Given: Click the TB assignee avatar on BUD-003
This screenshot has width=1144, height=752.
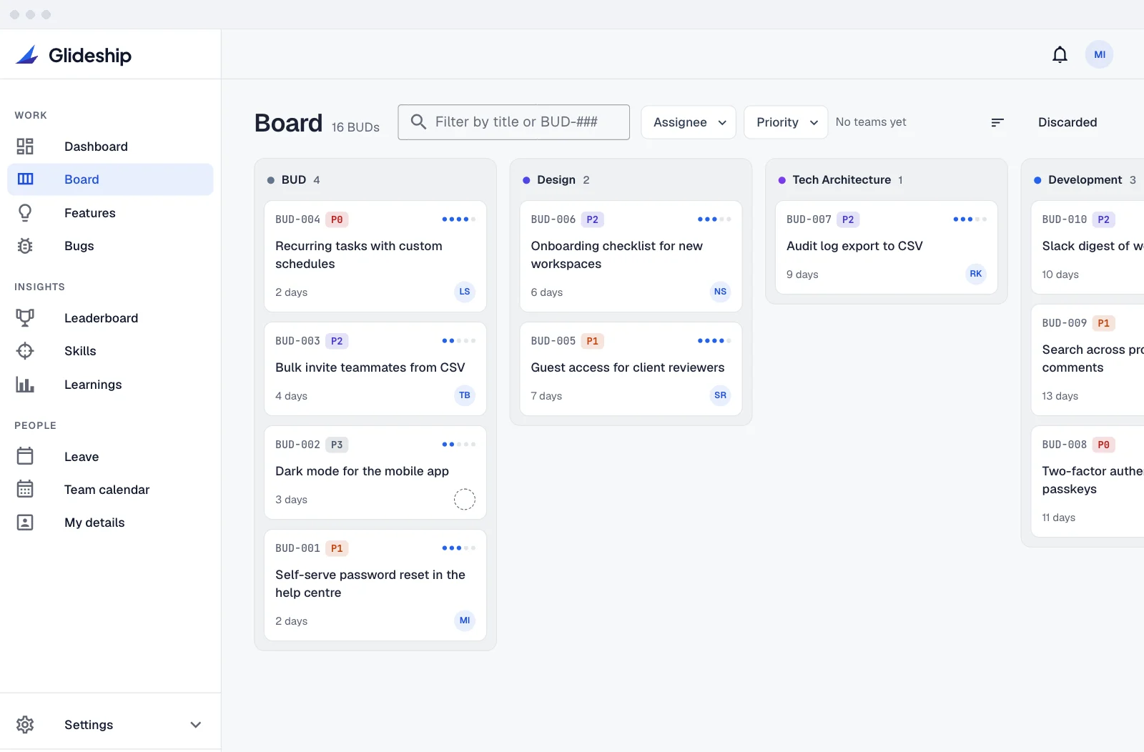Looking at the screenshot, I should click(x=465, y=395).
